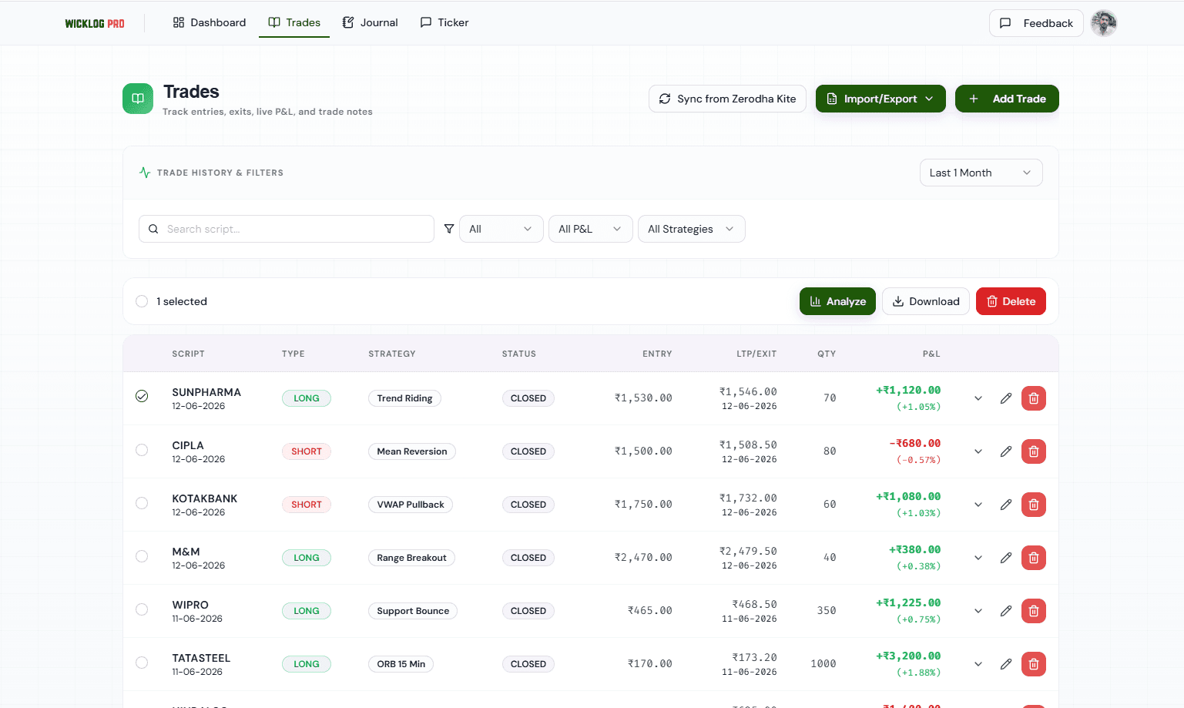Deselect the checked SUNPHARMA row
Image resolution: width=1184 pixels, height=708 pixels.
pyautogui.click(x=142, y=396)
